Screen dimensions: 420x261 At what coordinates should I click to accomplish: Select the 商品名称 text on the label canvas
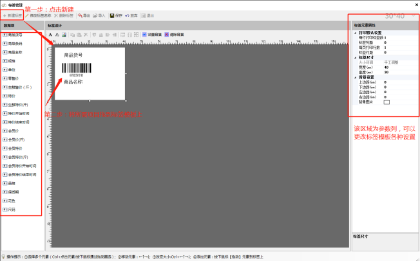[x=73, y=82]
